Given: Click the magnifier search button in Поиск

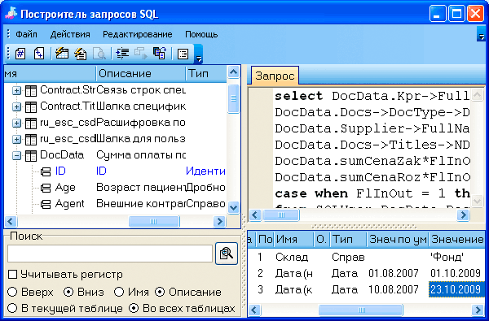Looking at the screenshot, I should point(227,254).
